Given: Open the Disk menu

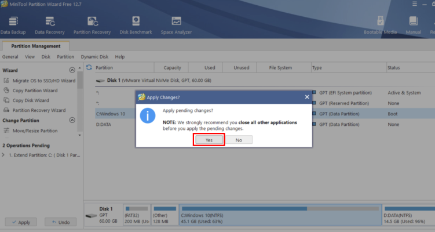Looking at the screenshot, I should 46,57.
